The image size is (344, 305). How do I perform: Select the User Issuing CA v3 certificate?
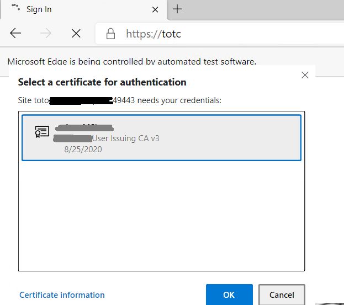tap(161, 137)
